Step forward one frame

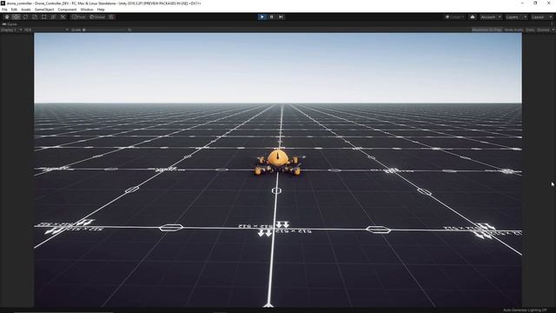281,17
